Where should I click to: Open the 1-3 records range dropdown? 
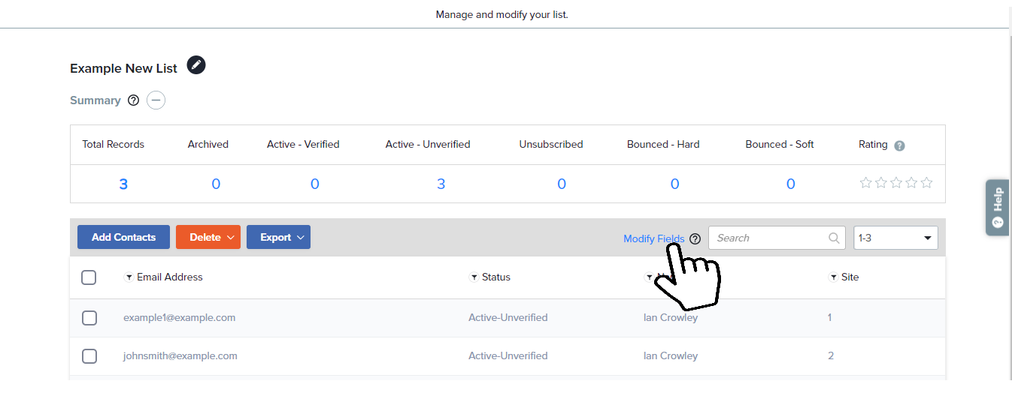click(895, 238)
